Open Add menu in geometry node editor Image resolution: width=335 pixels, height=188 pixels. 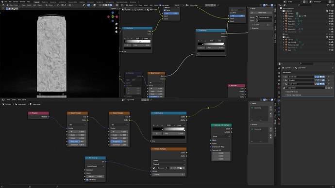19,99
